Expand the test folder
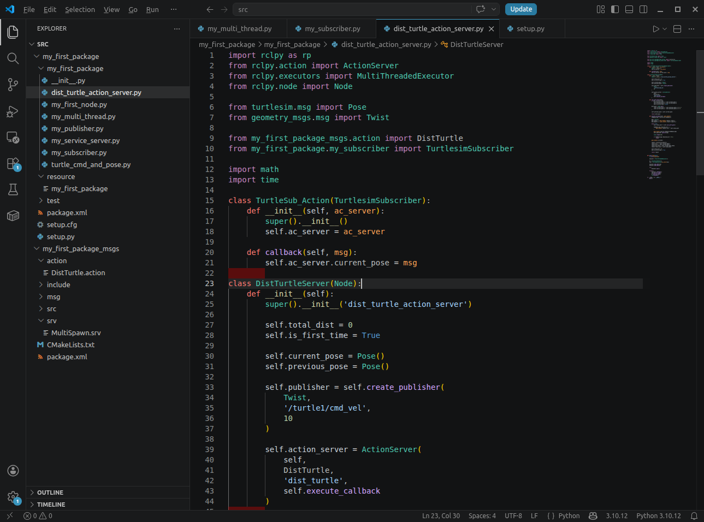Screen dimensions: 704x522 [108, 200]
